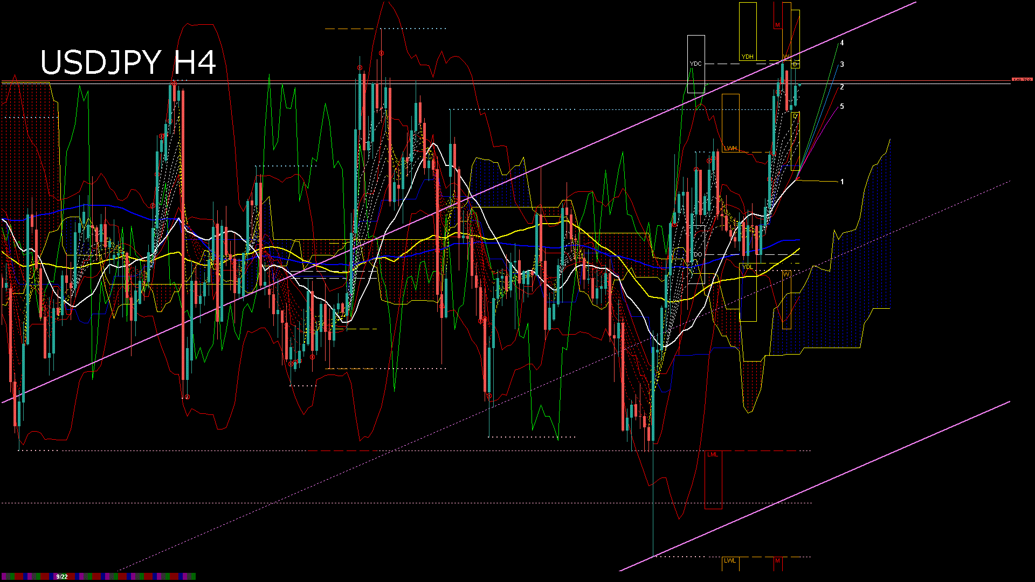This screenshot has width=1035, height=582.
Task: Click projection line label 3
Action: click(x=842, y=65)
